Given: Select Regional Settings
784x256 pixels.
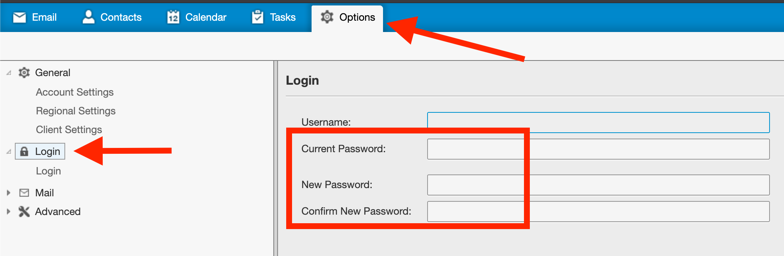Looking at the screenshot, I should click(x=76, y=111).
